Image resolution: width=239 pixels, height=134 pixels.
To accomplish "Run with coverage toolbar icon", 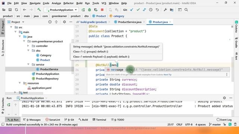I will tap(96, 10).
